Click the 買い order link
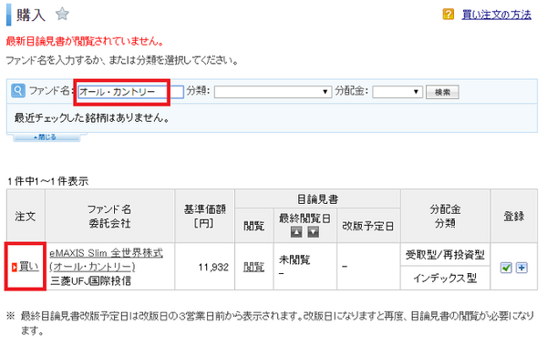This screenshot has height=345, width=547. pyautogui.click(x=28, y=266)
